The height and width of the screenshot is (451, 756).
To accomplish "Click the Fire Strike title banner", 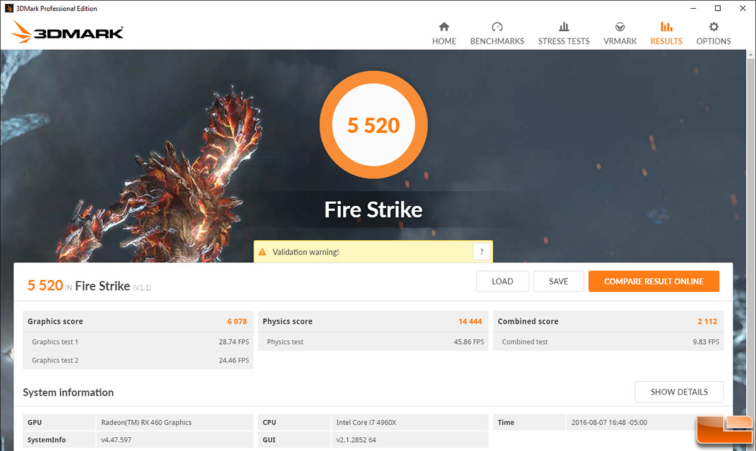I will pyautogui.click(x=374, y=209).
